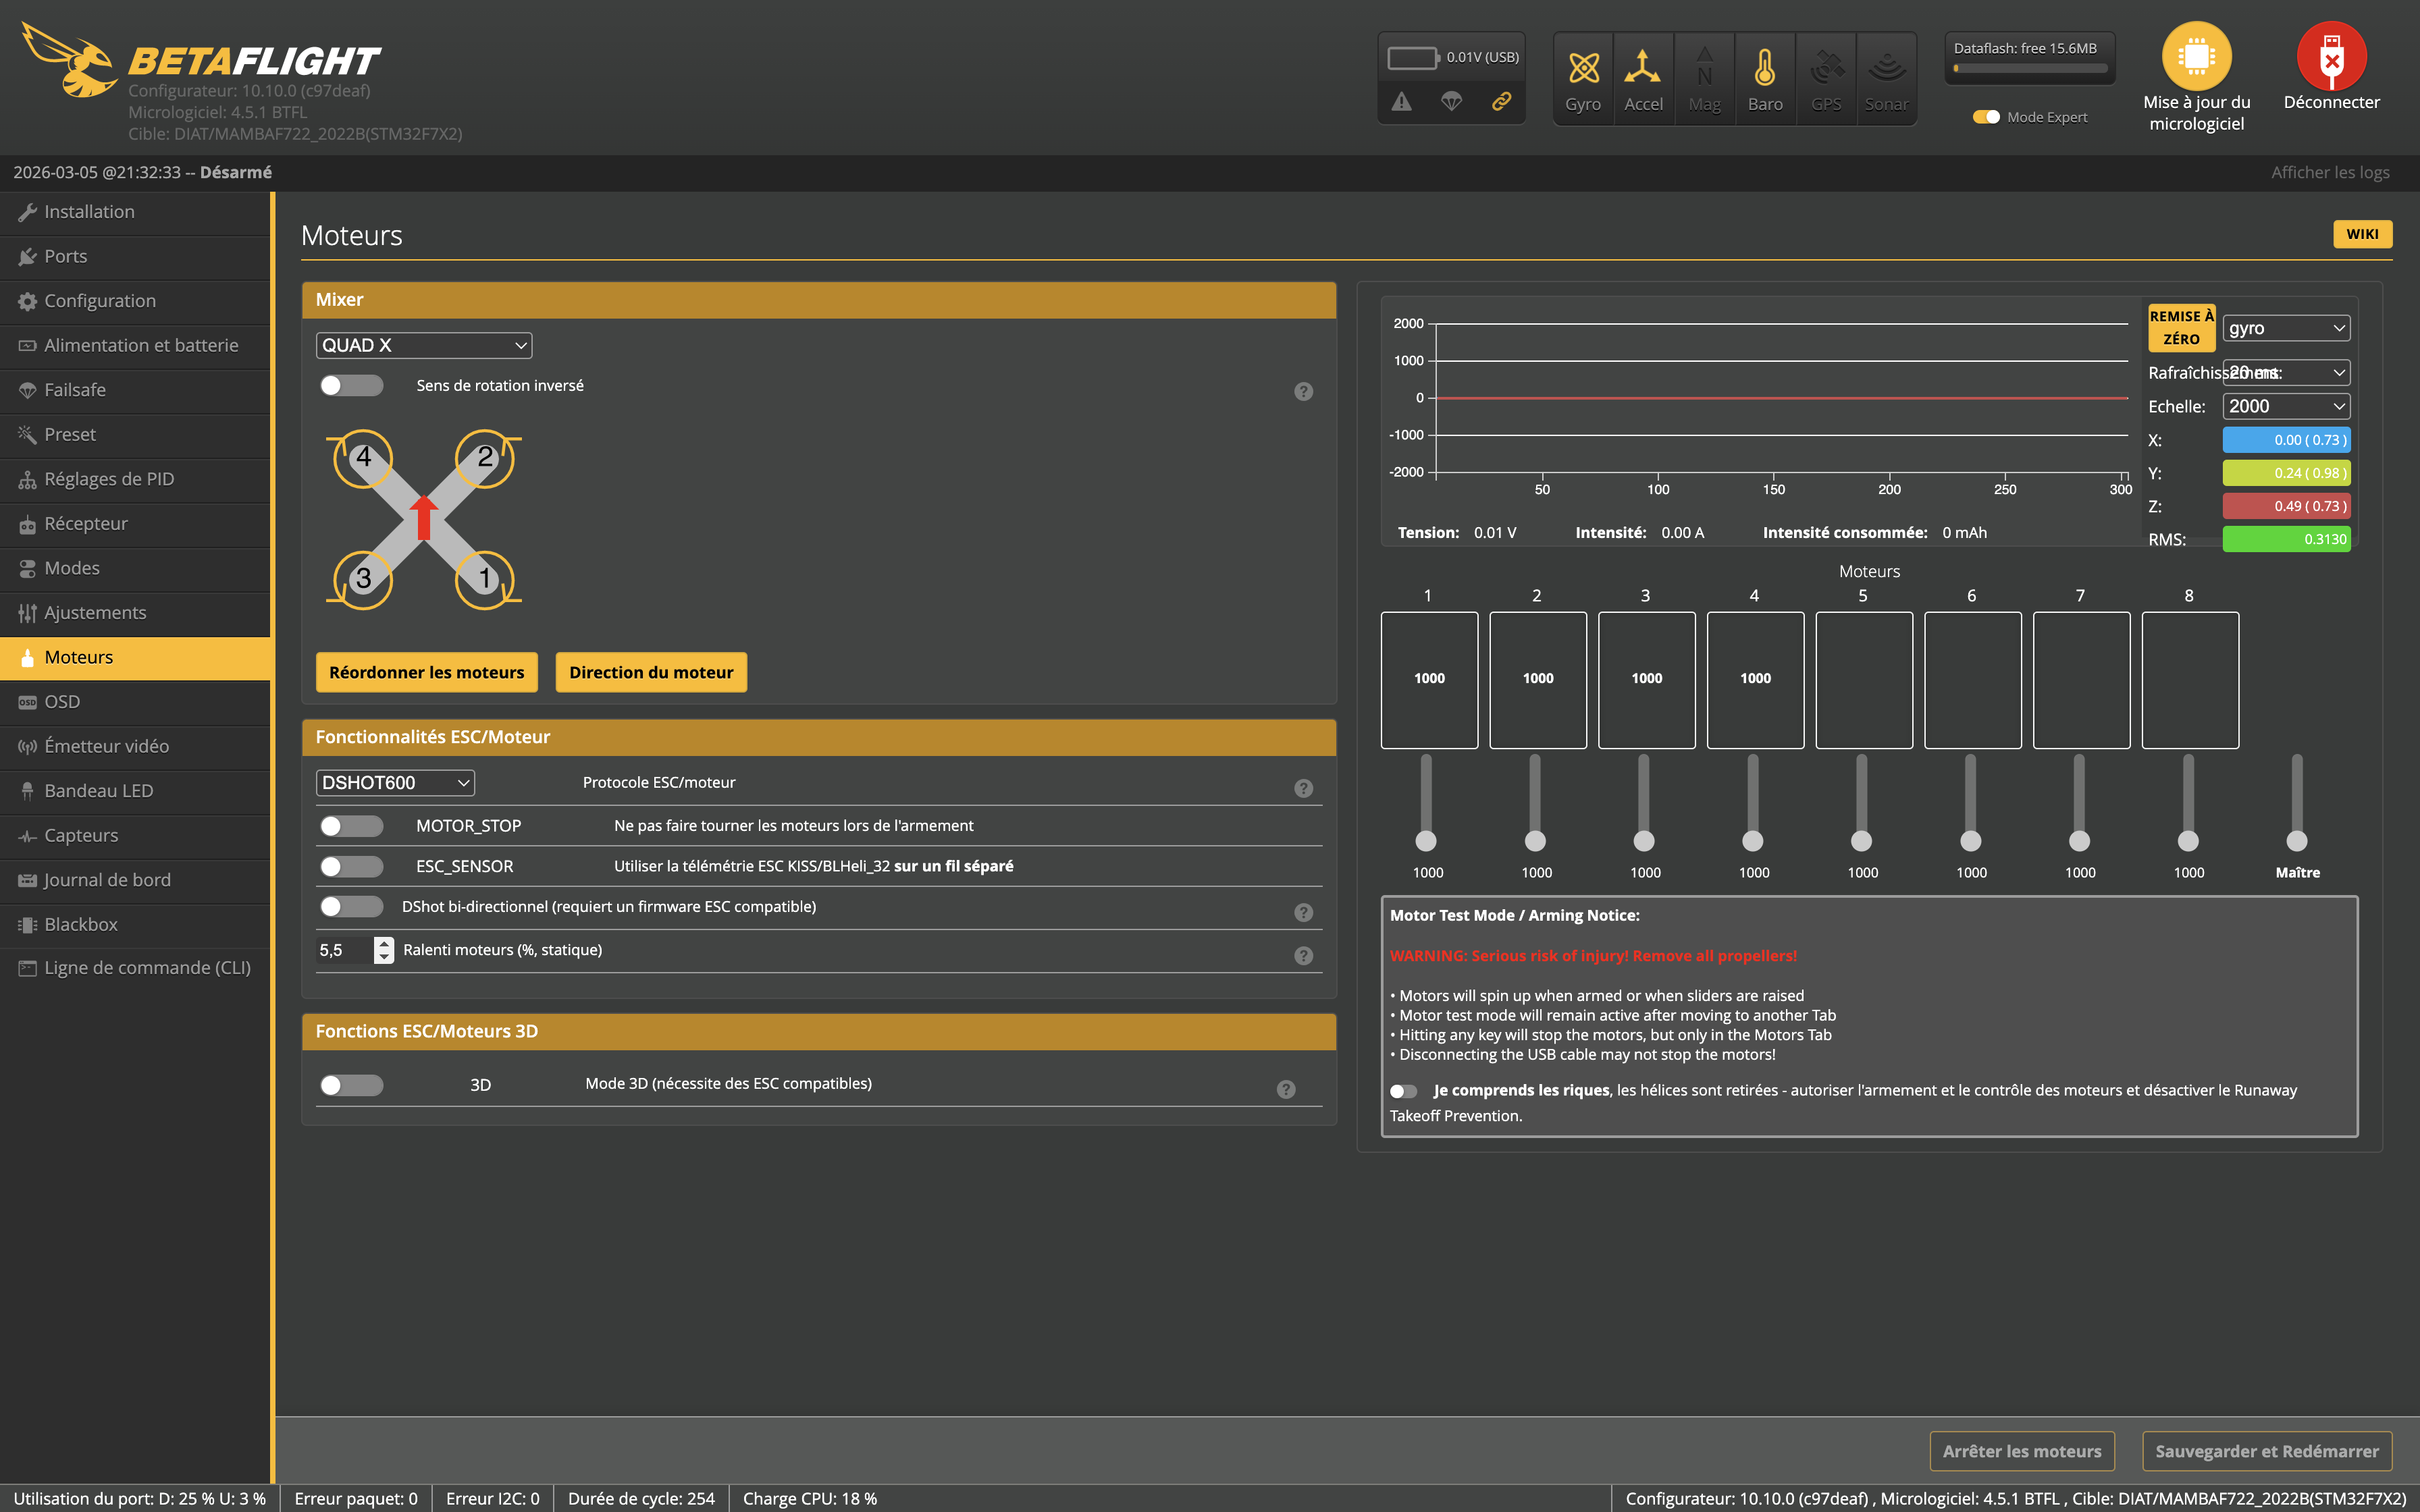This screenshot has height=1512, width=2420.
Task: Switch to the Blackbox tab
Action: [81, 924]
